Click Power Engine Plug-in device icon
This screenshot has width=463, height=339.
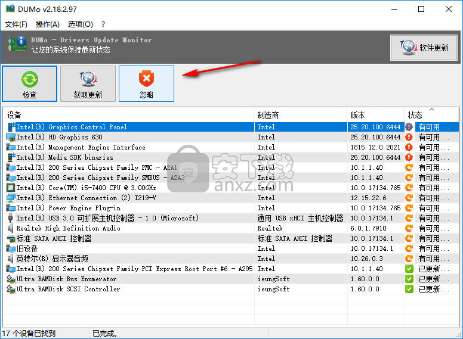(x=11, y=208)
